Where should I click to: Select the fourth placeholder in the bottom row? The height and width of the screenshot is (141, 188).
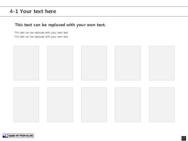point(128,105)
